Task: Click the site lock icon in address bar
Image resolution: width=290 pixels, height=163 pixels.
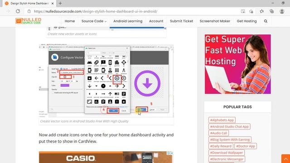Action: (29, 11)
